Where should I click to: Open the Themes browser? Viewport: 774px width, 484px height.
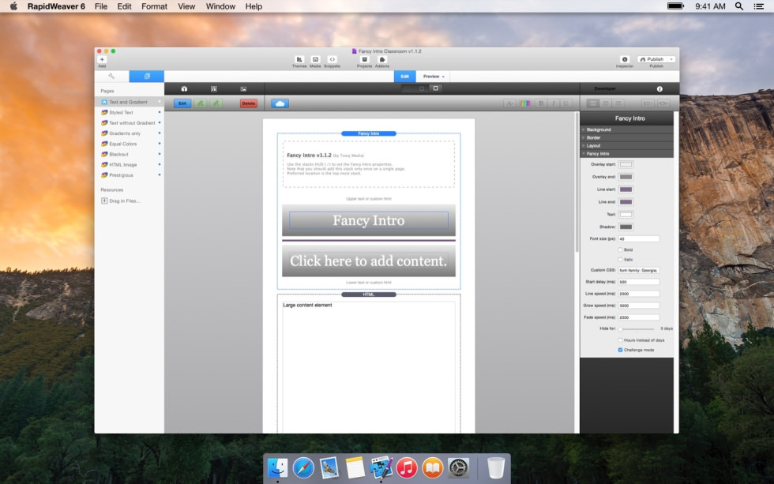299,59
